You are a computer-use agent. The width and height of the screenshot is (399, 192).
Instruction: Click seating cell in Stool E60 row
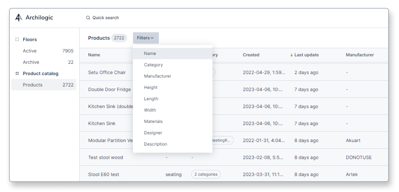tap(174, 174)
